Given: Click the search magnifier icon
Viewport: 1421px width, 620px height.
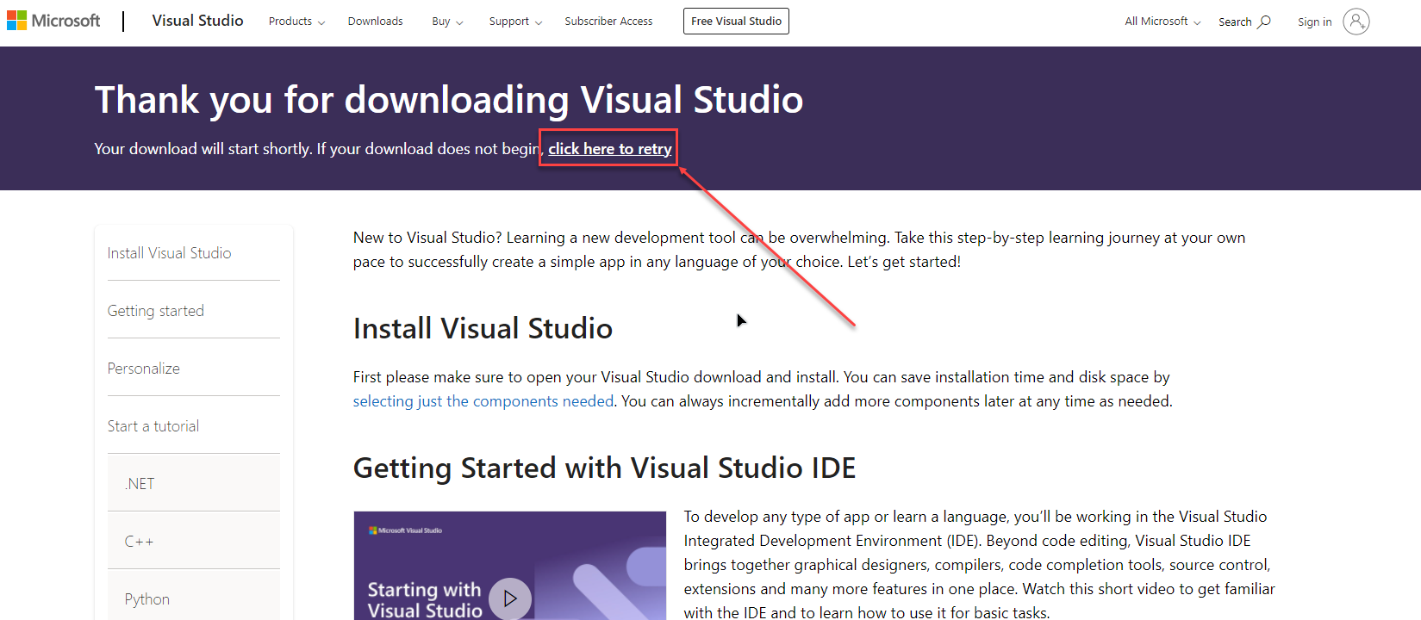Looking at the screenshot, I should (x=1264, y=22).
